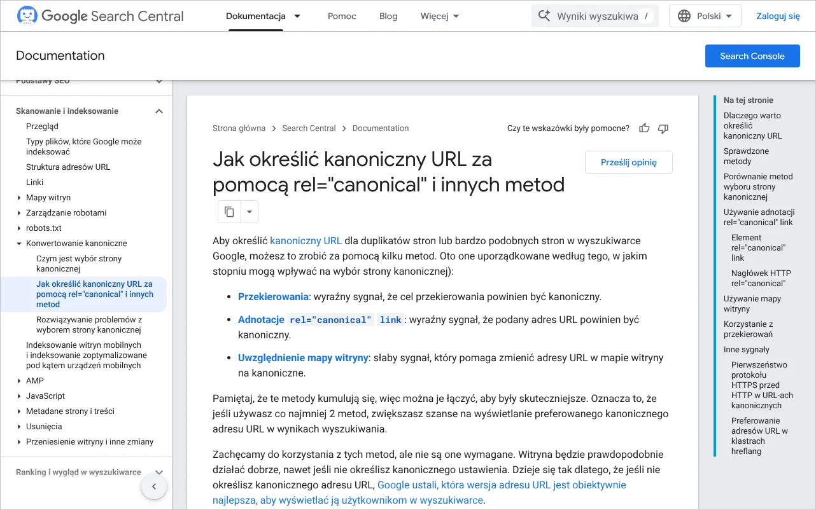Collapse the Konwertowanie kanoniczne tree item

19,244
